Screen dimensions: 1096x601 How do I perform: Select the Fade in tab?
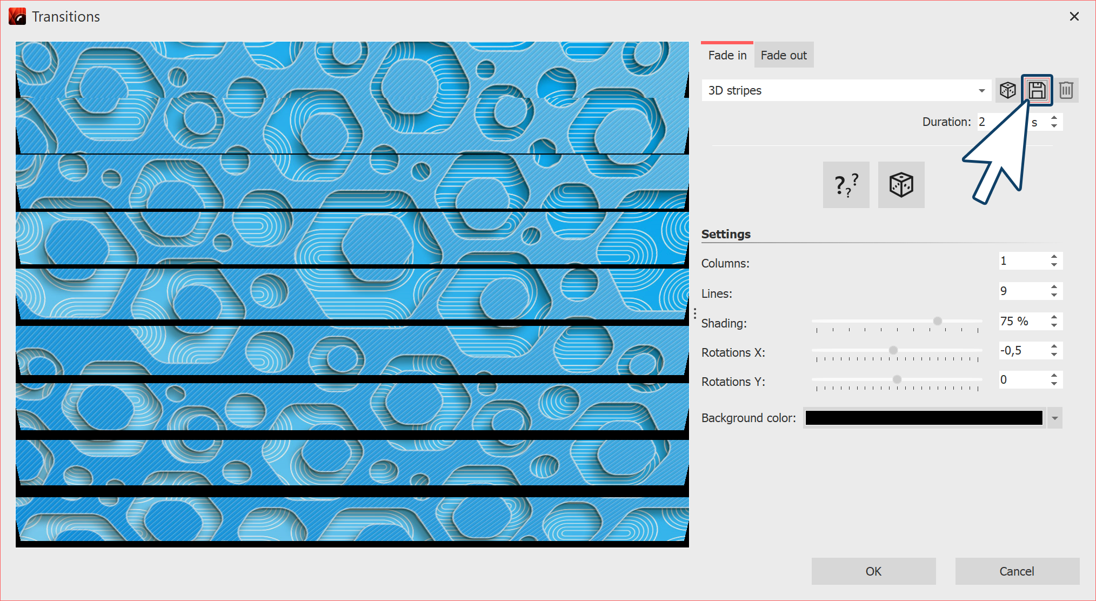click(x=727, y=55)
